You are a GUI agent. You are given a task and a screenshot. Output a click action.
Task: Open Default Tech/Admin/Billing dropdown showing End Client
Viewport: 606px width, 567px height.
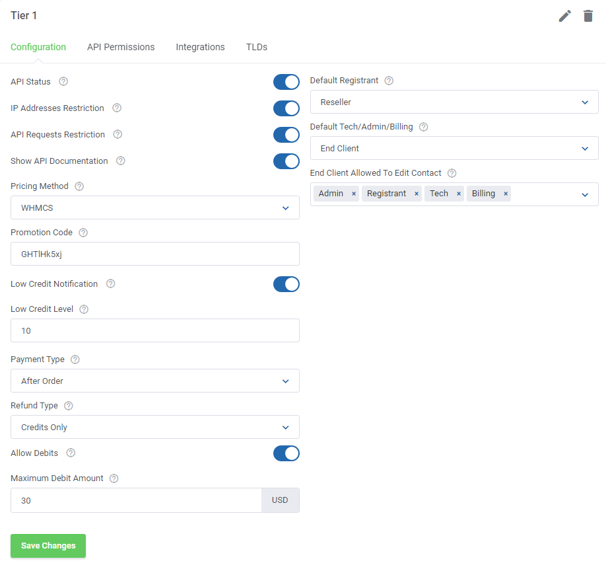point(454,148)
